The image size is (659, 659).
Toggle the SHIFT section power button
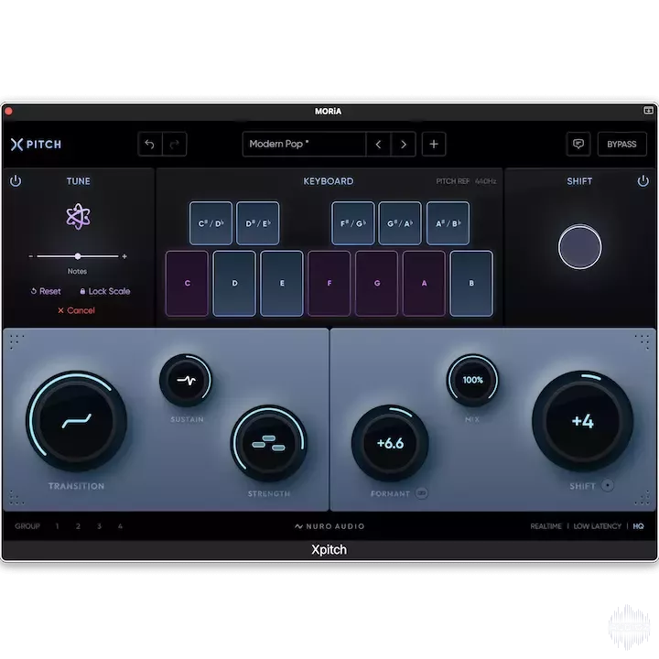pyautogui.click(x=643, y=181)
